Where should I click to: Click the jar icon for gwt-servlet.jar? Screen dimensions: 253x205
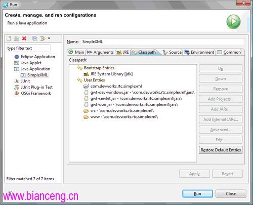coord(86,98)
